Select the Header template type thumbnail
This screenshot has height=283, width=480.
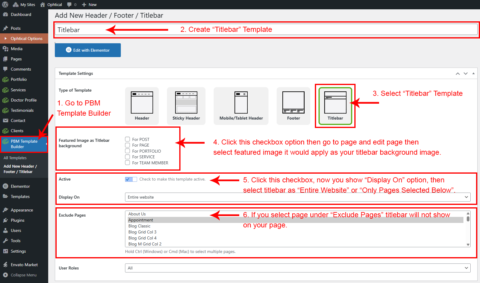click(142, 102)
